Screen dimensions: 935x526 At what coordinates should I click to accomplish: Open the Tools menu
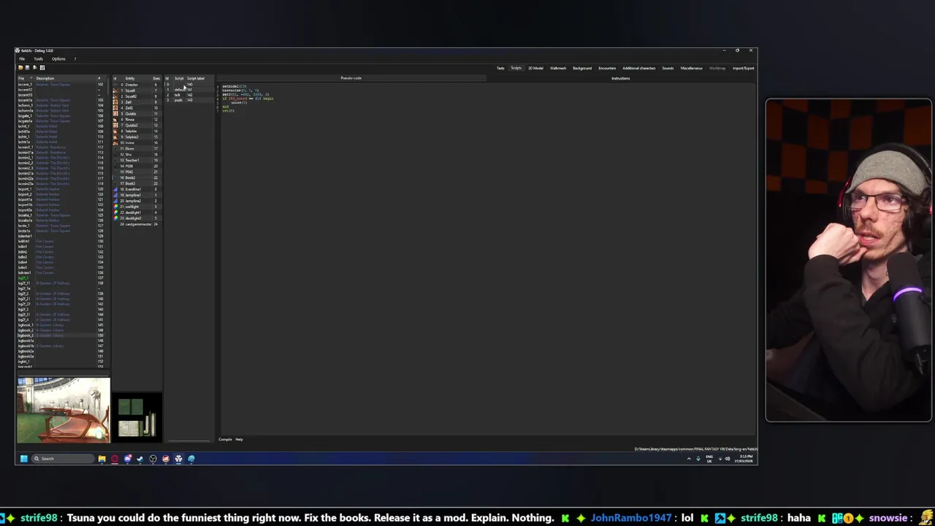[x=38, y=59]
